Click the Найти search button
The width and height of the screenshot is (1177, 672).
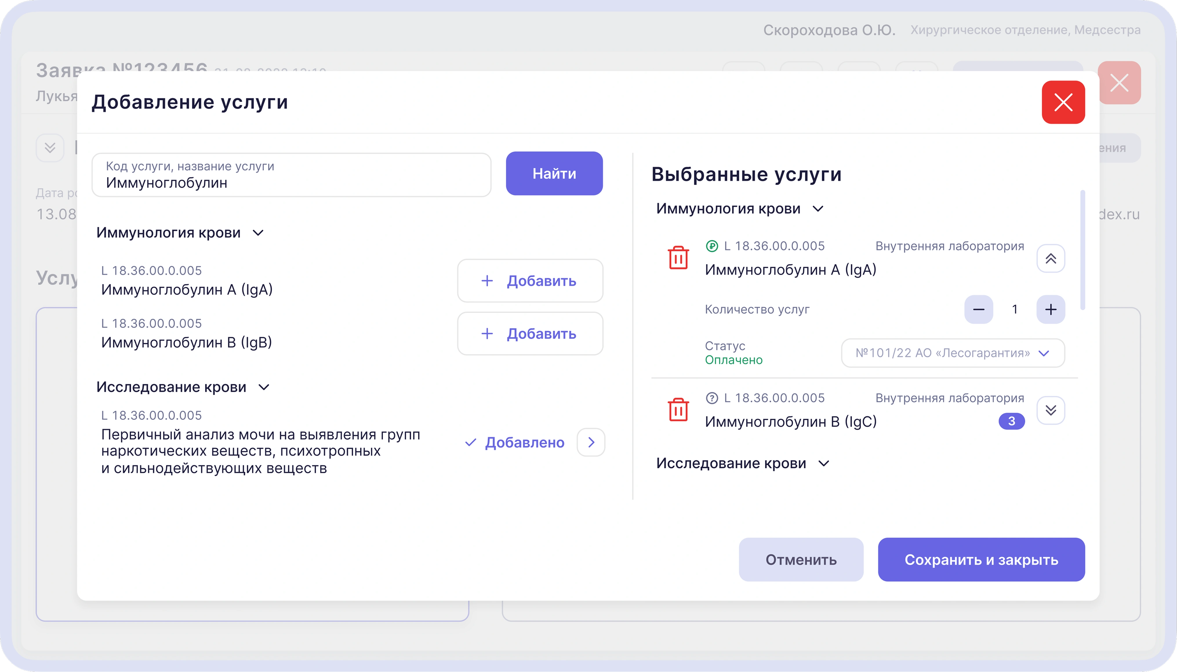coord(554,174)
